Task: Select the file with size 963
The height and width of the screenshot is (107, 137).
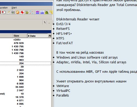Action: click(21, 60)
